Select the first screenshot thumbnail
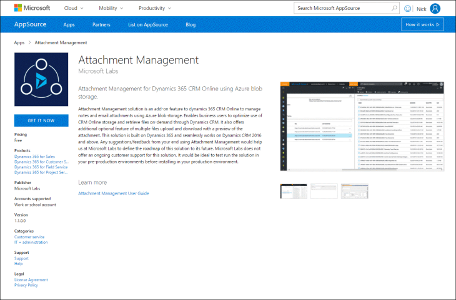This screenshot has width=456, height=300. point(294,191)
